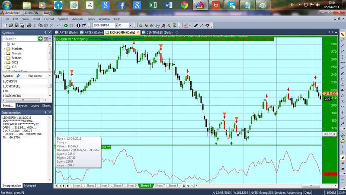
Task: Select the red arrow pointer tool
Action: tap(343, 35)
